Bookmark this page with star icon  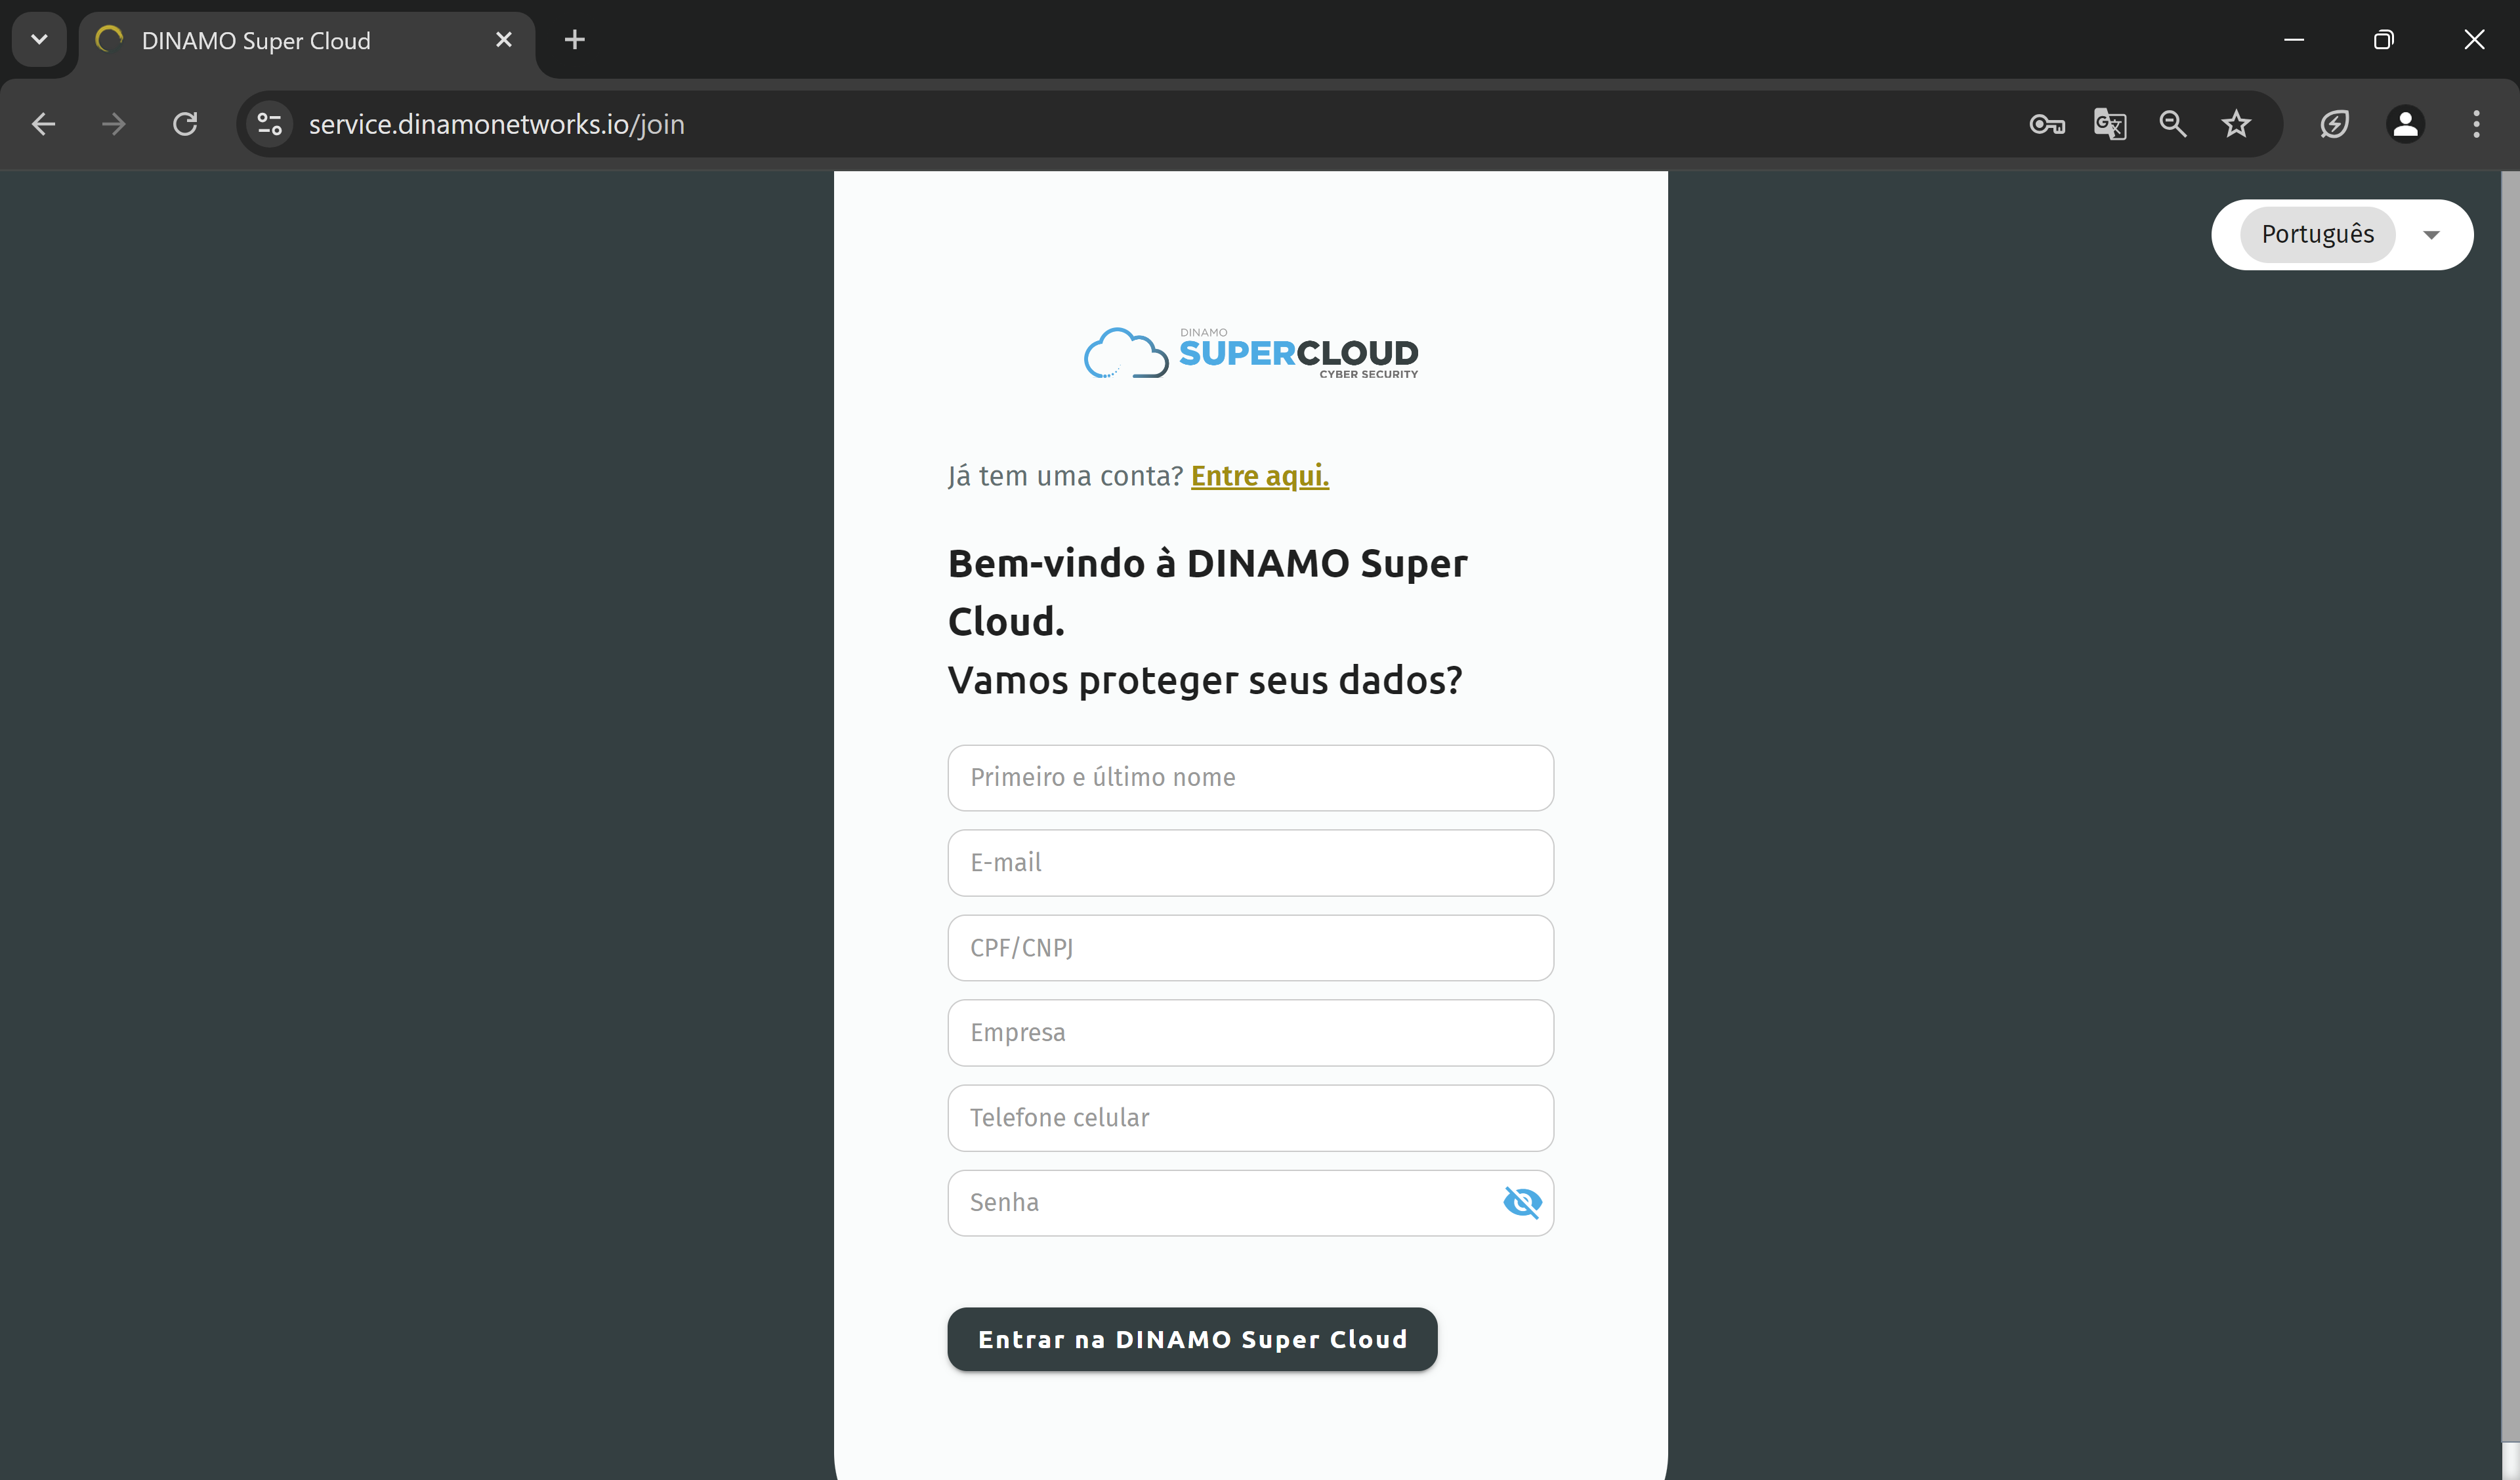click(x=2236, y=124)
